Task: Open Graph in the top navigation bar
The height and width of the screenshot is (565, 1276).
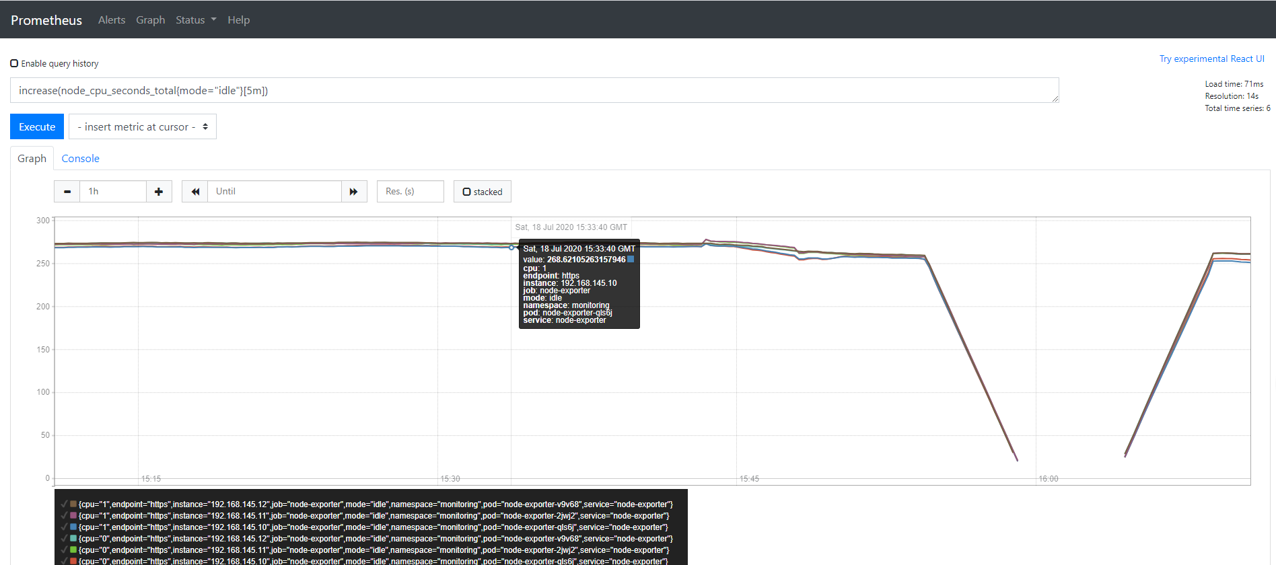Action: [x=151, y=20]
